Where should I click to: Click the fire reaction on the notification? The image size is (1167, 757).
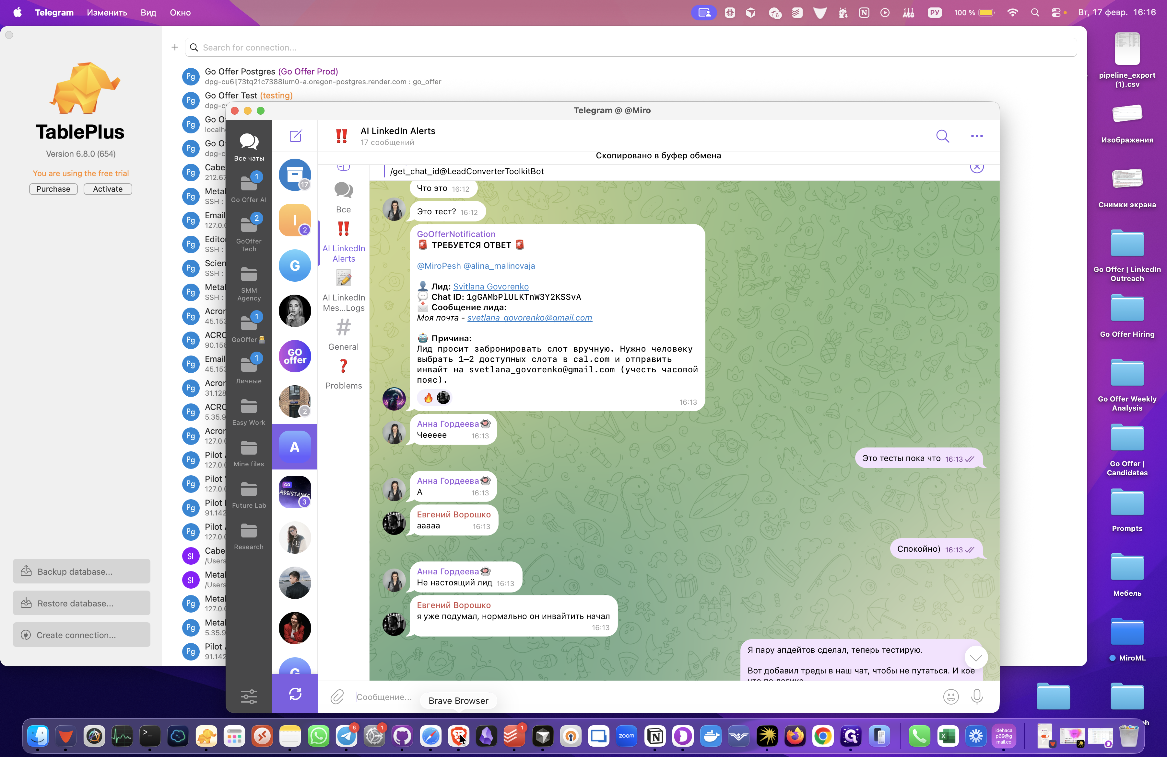click(428, 398)
